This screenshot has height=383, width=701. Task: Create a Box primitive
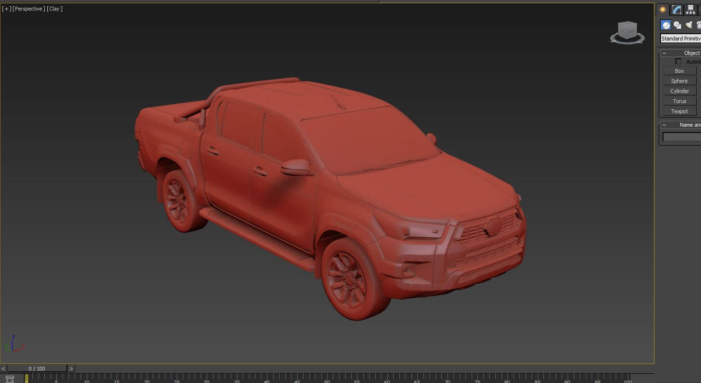679,71
